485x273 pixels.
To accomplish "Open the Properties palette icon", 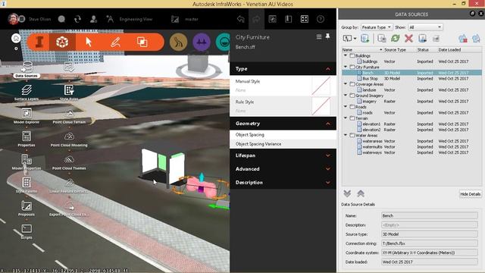I will [x=27, y=136].
